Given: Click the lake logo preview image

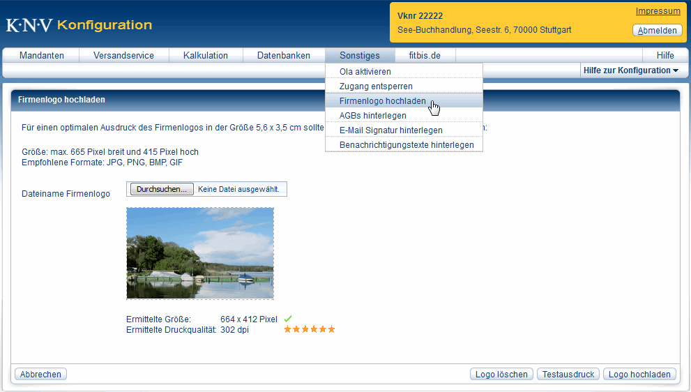Looking at the screenshot, I should (200, 253).
